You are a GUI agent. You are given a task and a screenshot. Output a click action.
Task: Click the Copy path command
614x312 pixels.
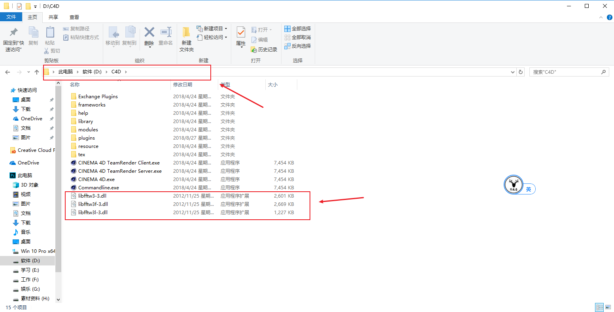click(76, 28)
